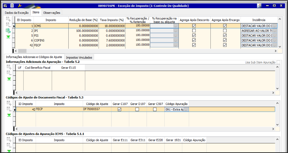Click the add row icon for Tabela 5.3
The image size is (288, 153).
[x=9, y=104]
